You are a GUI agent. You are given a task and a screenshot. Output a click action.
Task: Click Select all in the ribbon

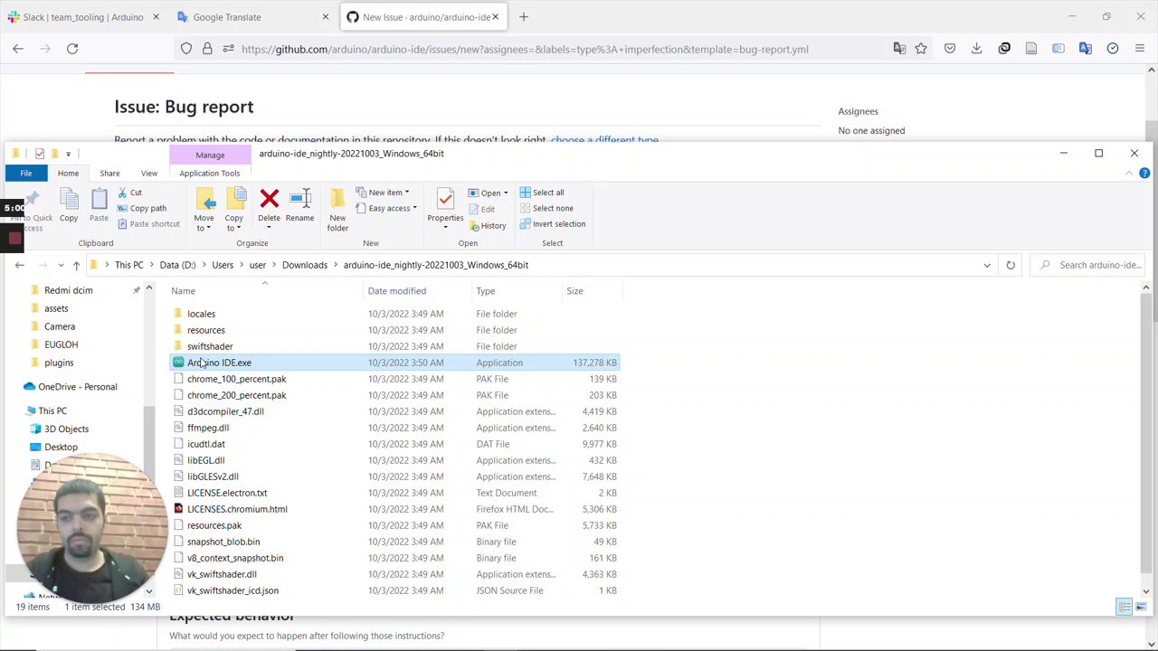pos(542,193)
